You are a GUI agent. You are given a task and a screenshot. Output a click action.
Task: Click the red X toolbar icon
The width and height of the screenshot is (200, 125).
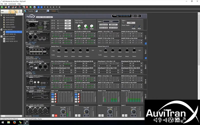pos(27,7)
